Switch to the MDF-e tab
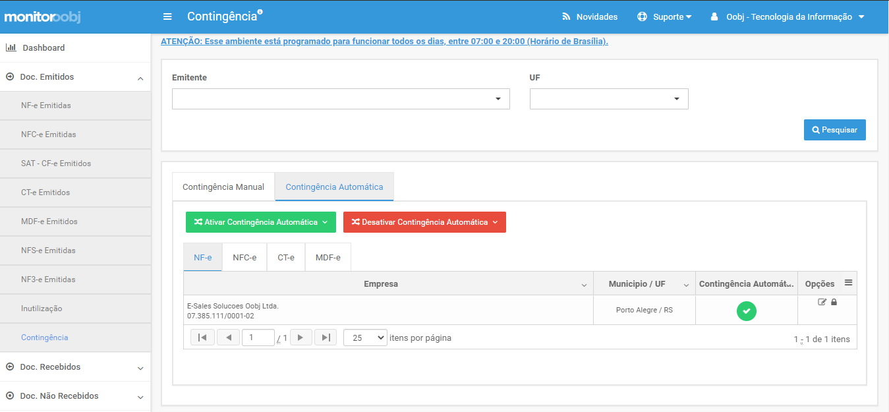889x412 pixels. 328,257
